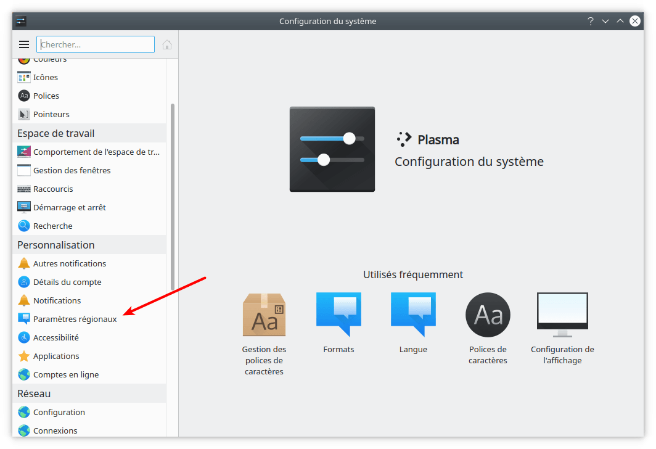The image size is (656, 449).
Task: Click the Recherche magnifier icon
Action: tap(24, 226)
